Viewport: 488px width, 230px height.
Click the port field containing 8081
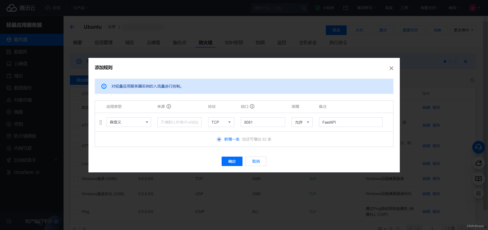tap(263, 122)
